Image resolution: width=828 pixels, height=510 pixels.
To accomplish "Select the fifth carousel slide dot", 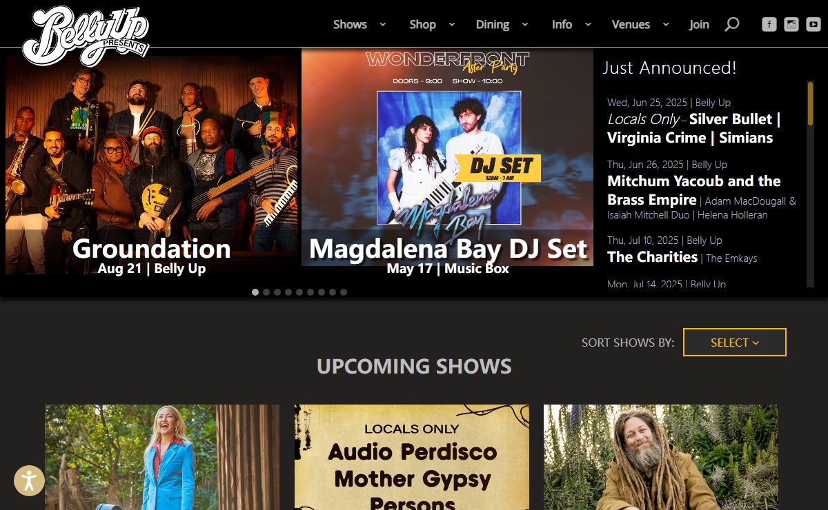I will pos(299,292).
